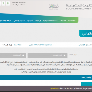
Task: Open the منتجاتنا menu
Action: coord(63,20)
